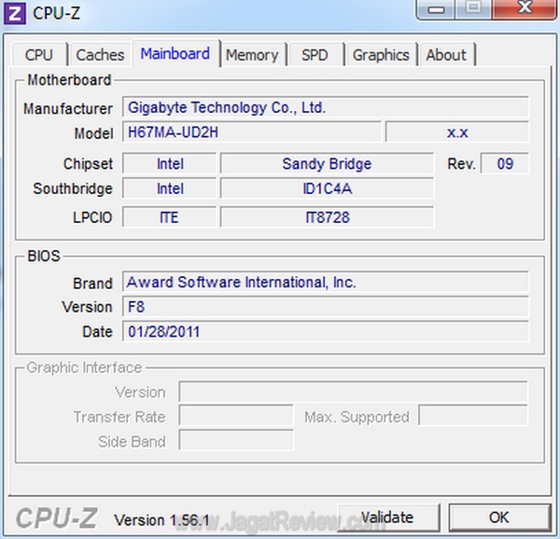Click the Transfer Rate empty field
This screenshot has width=560, height=539.
pos(236,416)
